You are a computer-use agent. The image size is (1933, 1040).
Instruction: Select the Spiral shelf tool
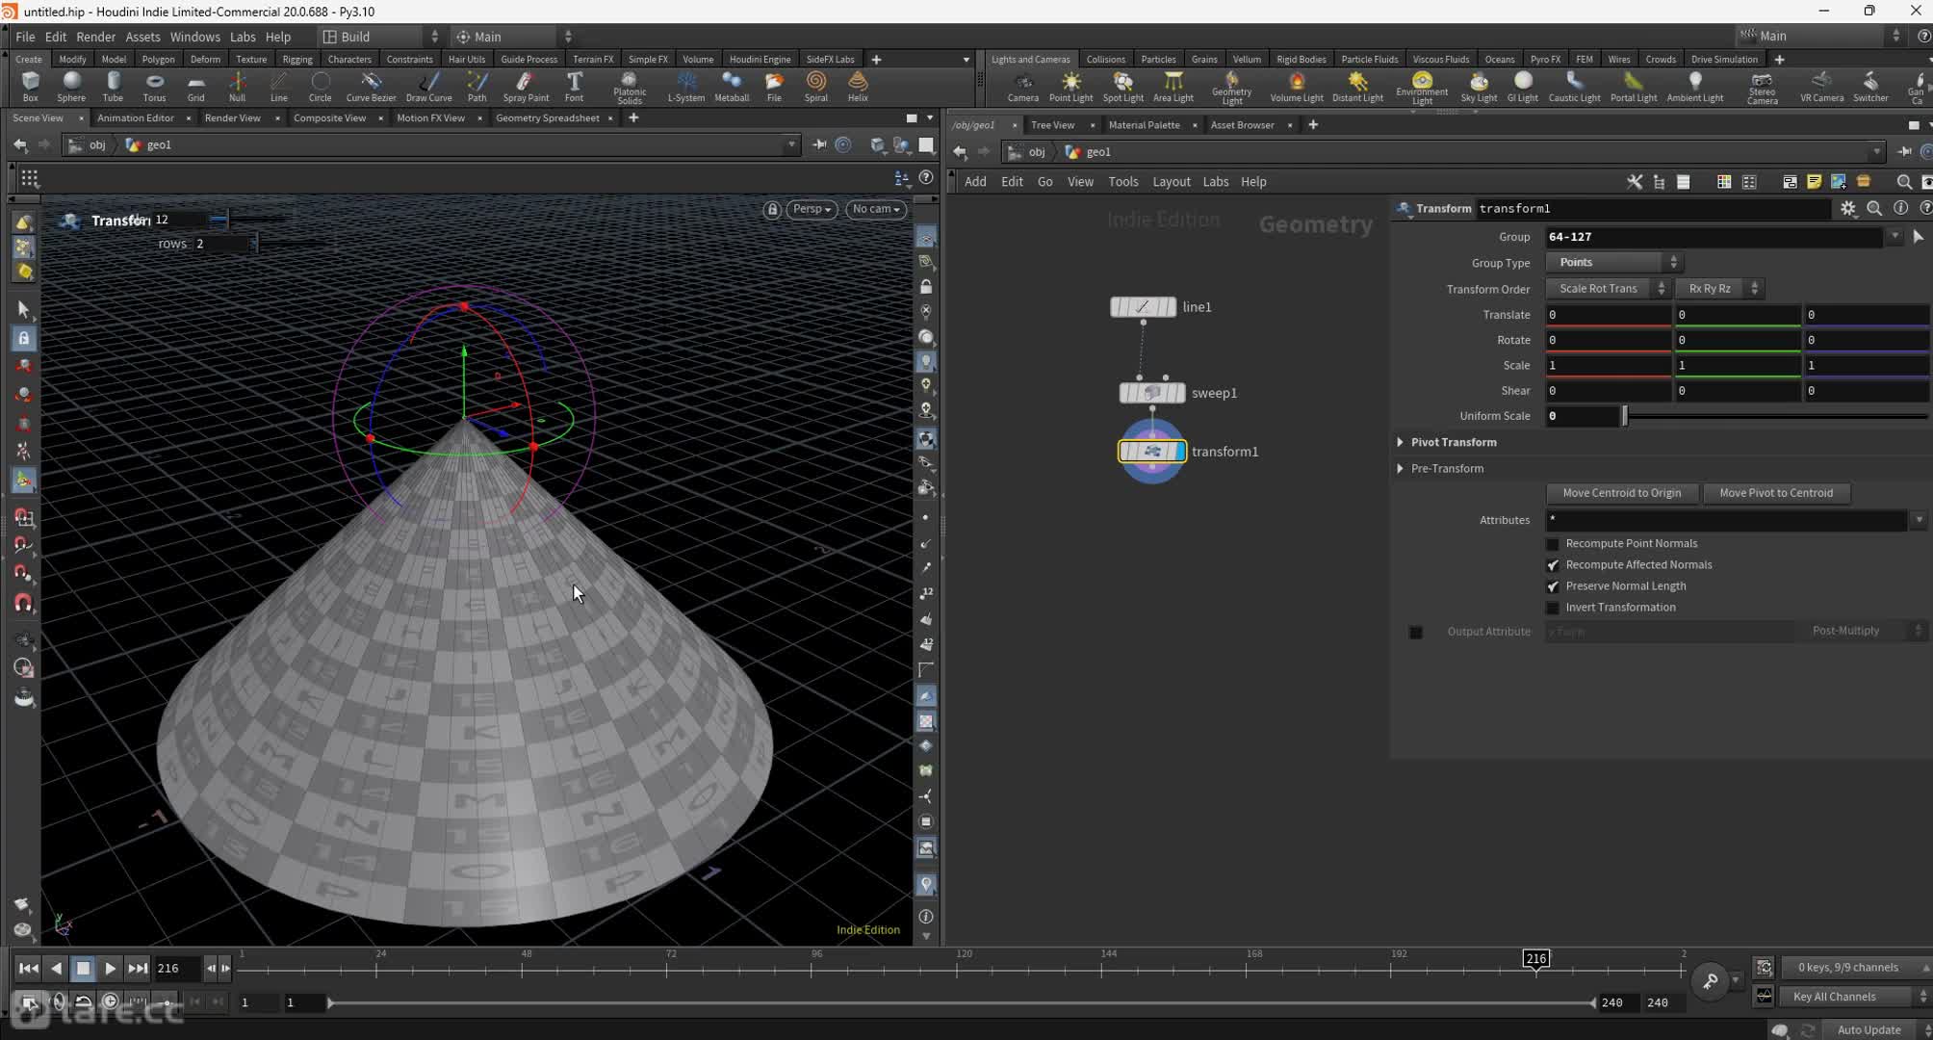(x=816, y=86)
